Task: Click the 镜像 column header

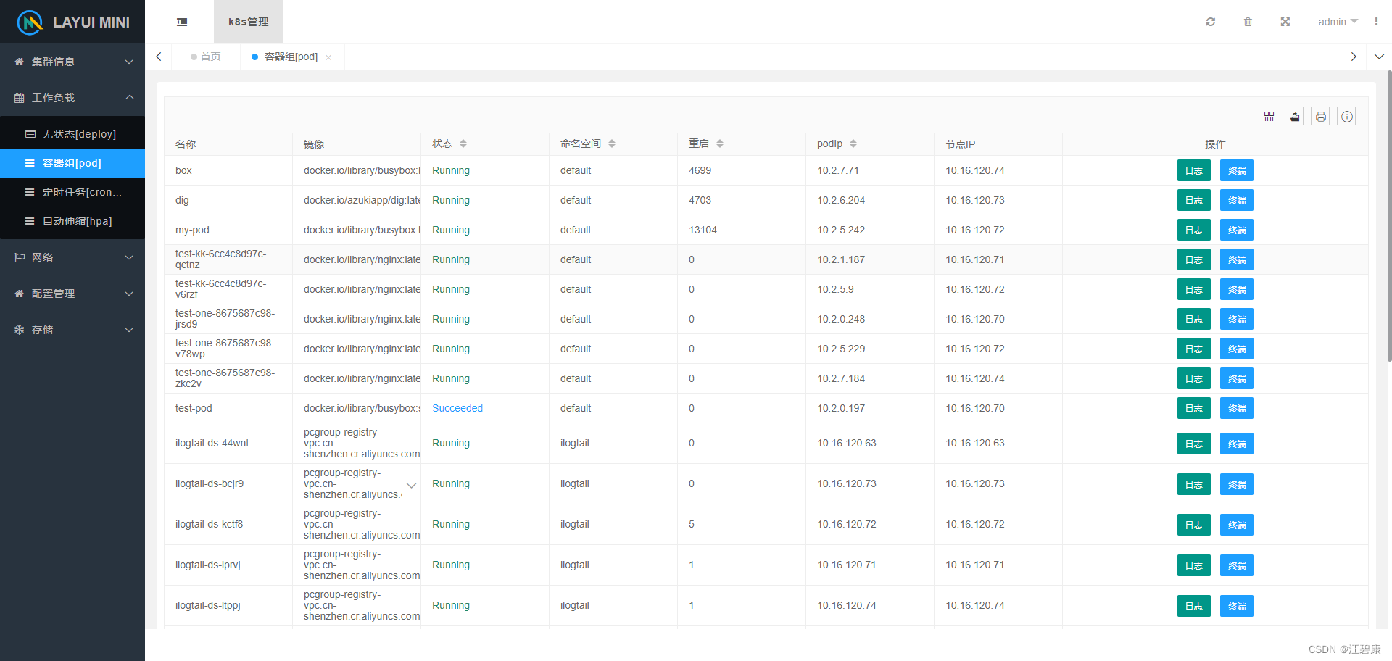Action: [314, 144]
